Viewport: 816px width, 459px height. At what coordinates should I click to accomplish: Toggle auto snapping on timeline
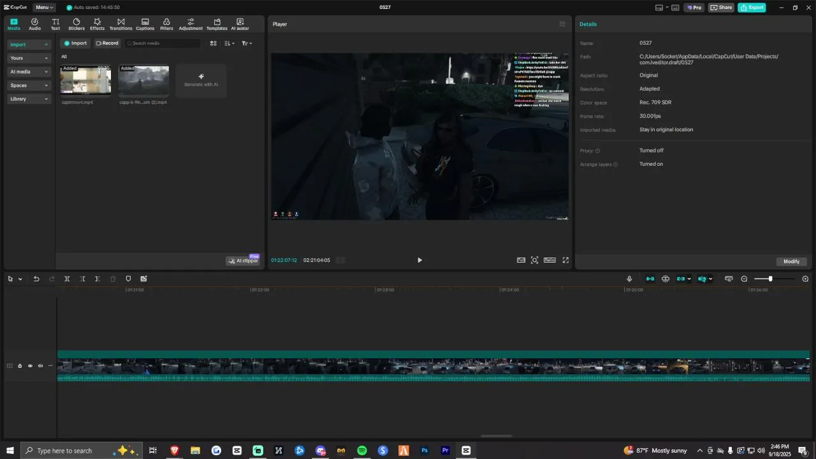tap(666, 279)
